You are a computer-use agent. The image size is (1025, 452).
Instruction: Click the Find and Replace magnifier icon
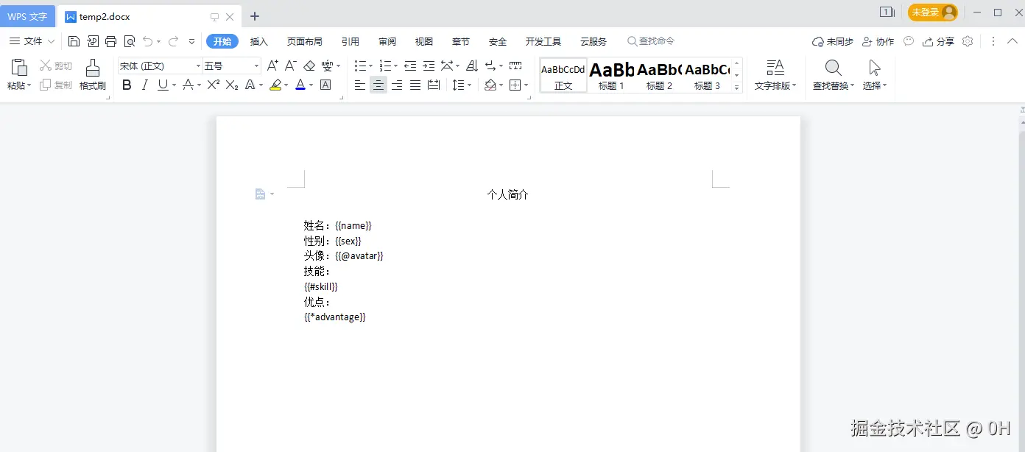click(x=833, y=68)
